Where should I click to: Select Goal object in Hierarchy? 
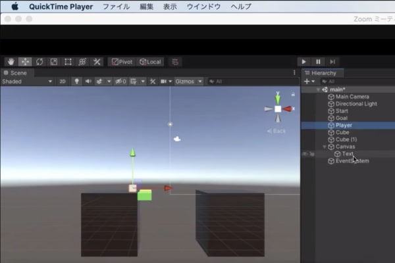point(341,118)
